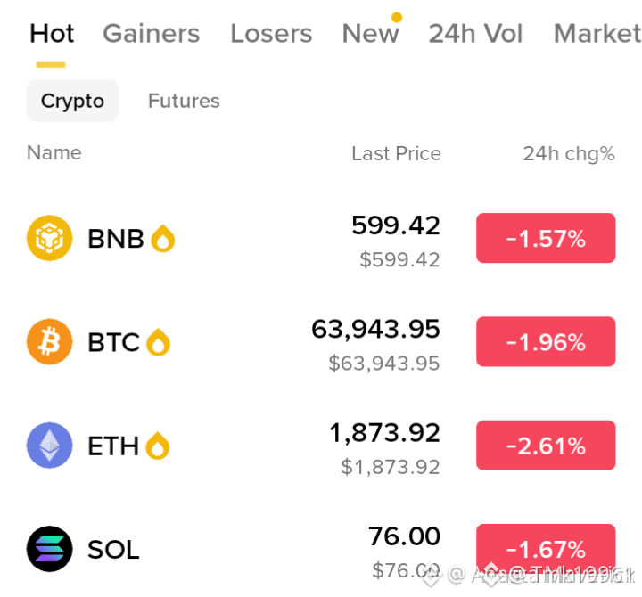
Task: Open the Solana striped logo
Action: (x=50, y=549)
